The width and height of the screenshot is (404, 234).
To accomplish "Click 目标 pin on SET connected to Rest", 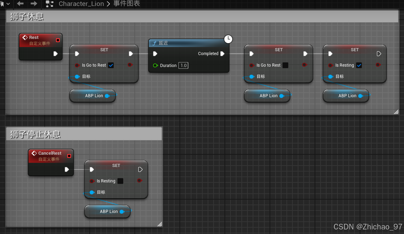I will [x=77, y=76].
